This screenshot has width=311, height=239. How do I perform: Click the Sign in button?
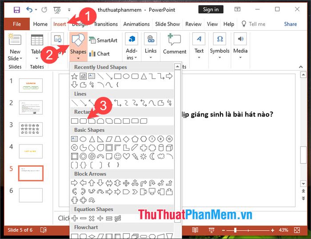pyautogui.click(x=211, y=9)
